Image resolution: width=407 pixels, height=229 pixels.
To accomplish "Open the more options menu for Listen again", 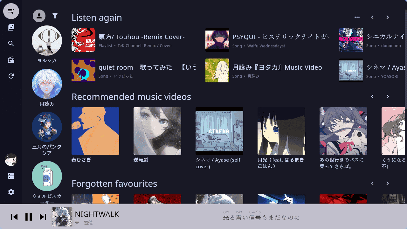I will coord(357,17).
